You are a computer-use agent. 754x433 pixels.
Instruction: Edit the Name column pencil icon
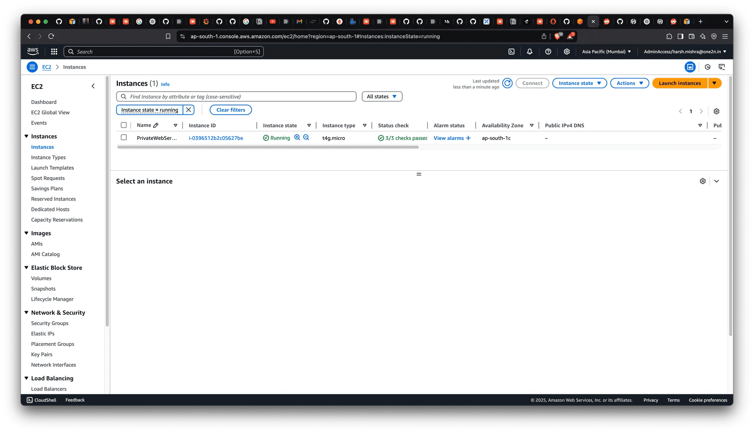(156, 125)
